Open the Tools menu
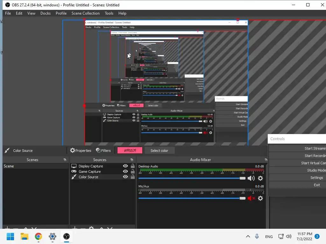 pyautogui.click(x=109, y=13)
